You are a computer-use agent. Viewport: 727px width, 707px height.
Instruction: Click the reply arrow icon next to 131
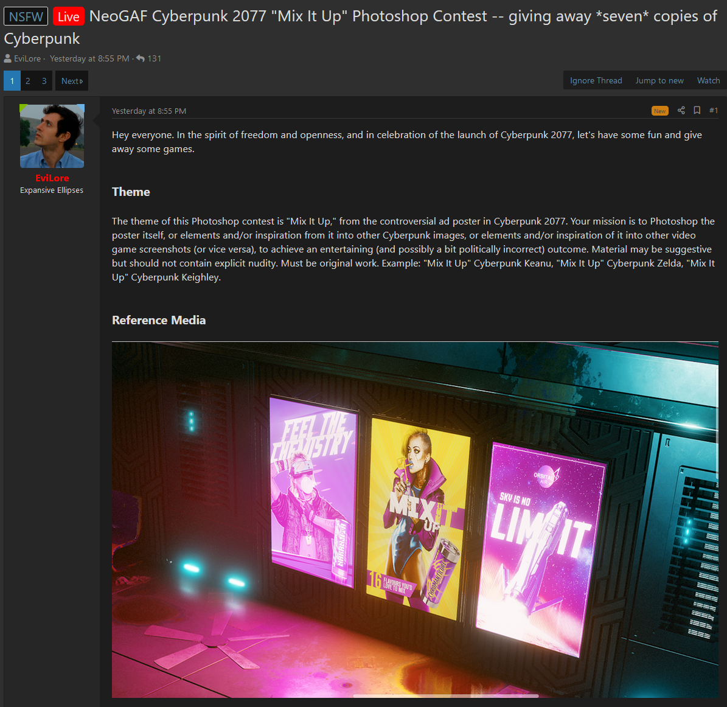pos(141,58)
